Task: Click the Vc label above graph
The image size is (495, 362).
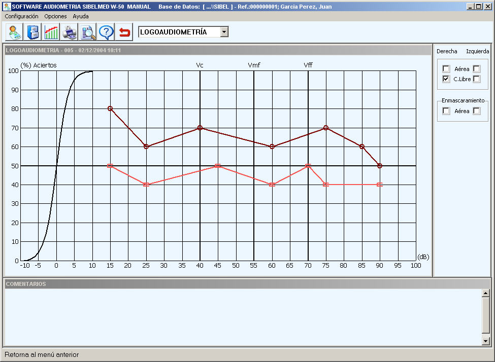Action: point(200,65)
